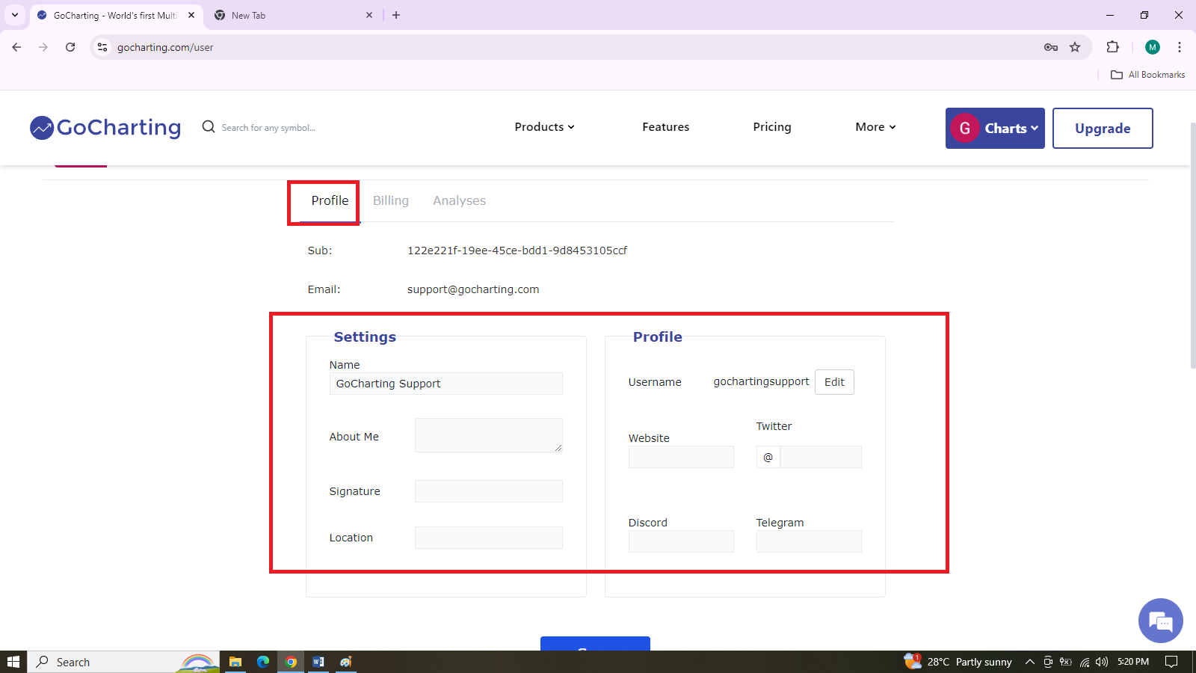
Task: Expand the More navigation dropdown
Action: [x=874, y=127]
